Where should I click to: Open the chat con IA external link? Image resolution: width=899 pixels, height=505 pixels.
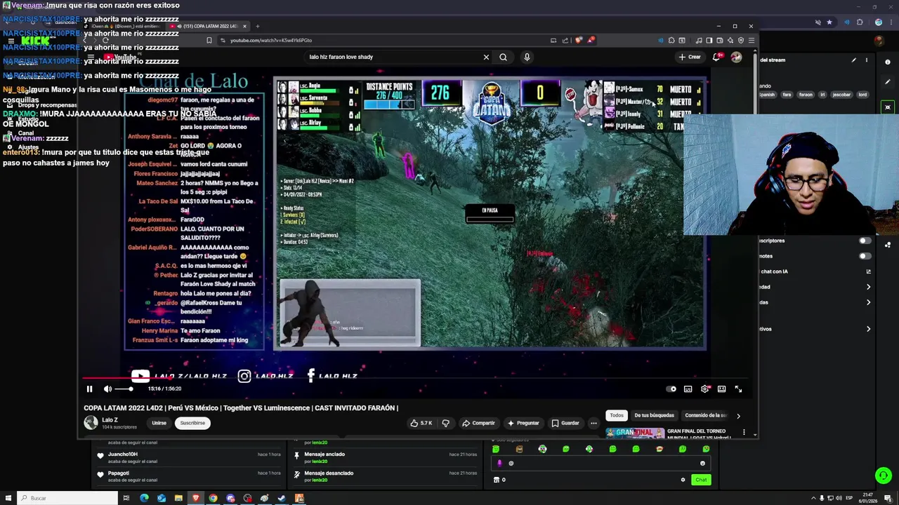point(868,271)
